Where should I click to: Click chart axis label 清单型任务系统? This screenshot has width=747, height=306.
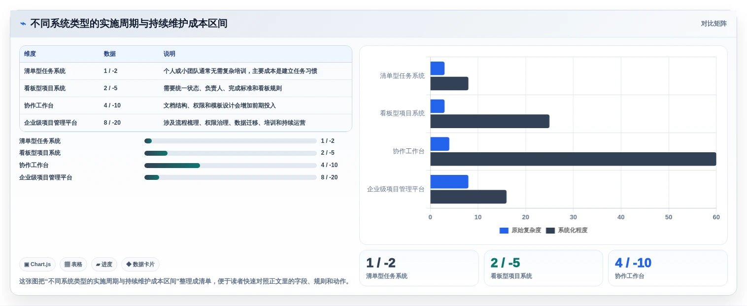coord(402,76)
